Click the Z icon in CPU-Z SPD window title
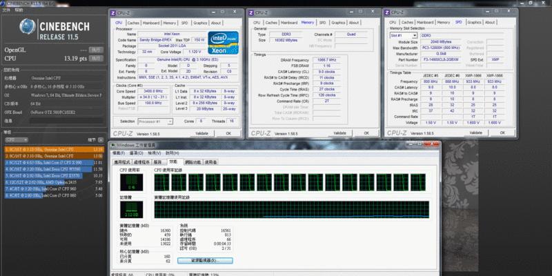This screenshot has width=552, height=276. click(388, 12)
